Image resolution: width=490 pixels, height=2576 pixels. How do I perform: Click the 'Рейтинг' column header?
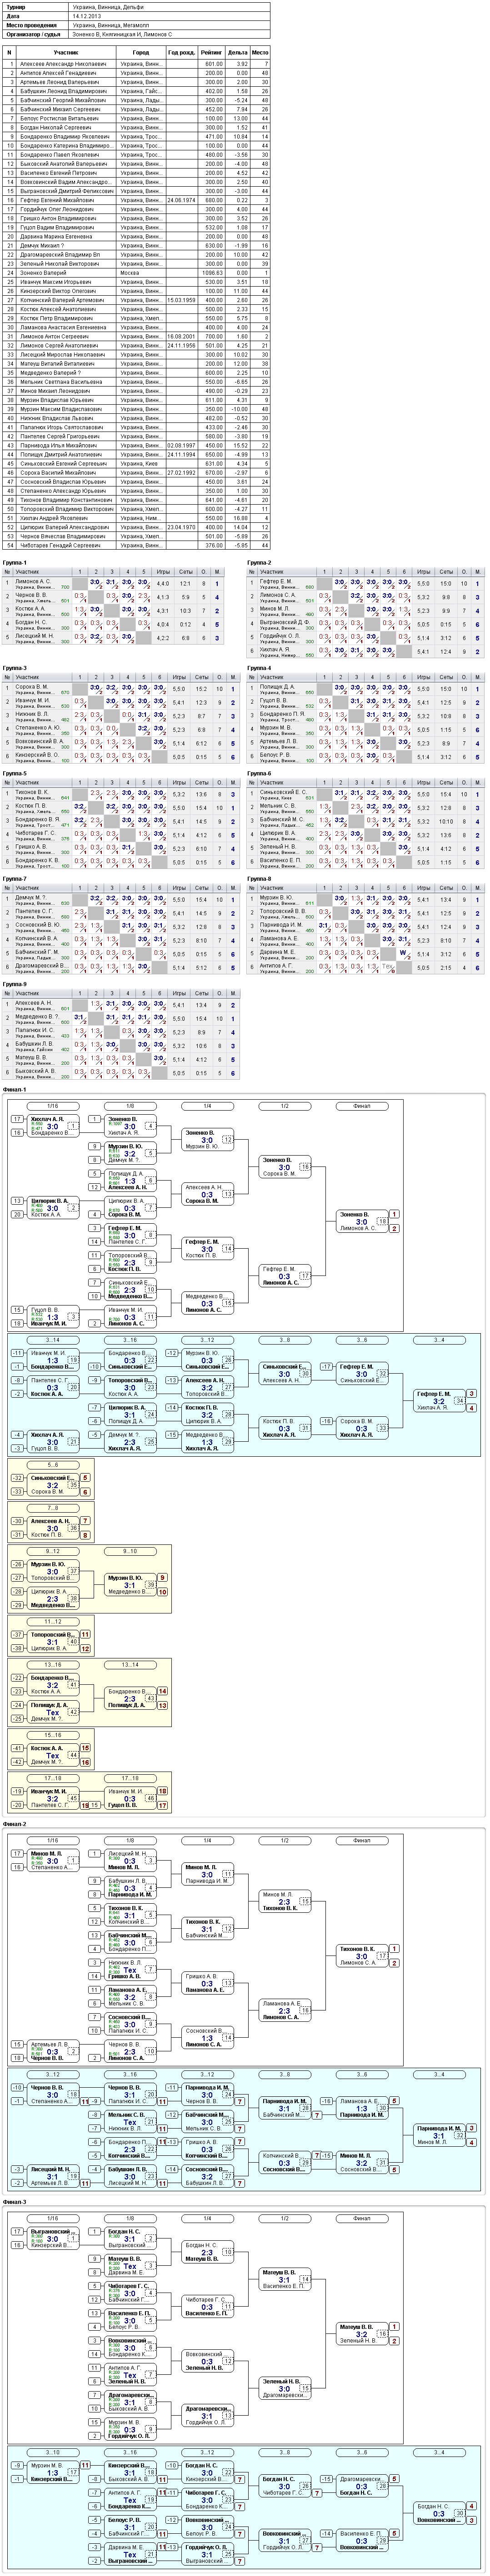[211, 52]
